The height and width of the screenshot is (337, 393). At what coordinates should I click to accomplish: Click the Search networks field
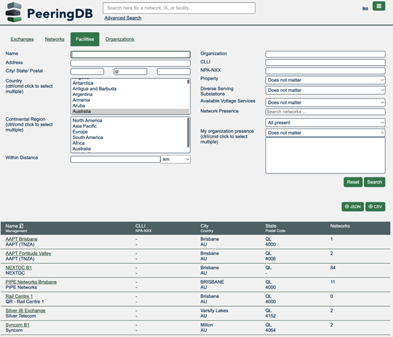[325, 112]
